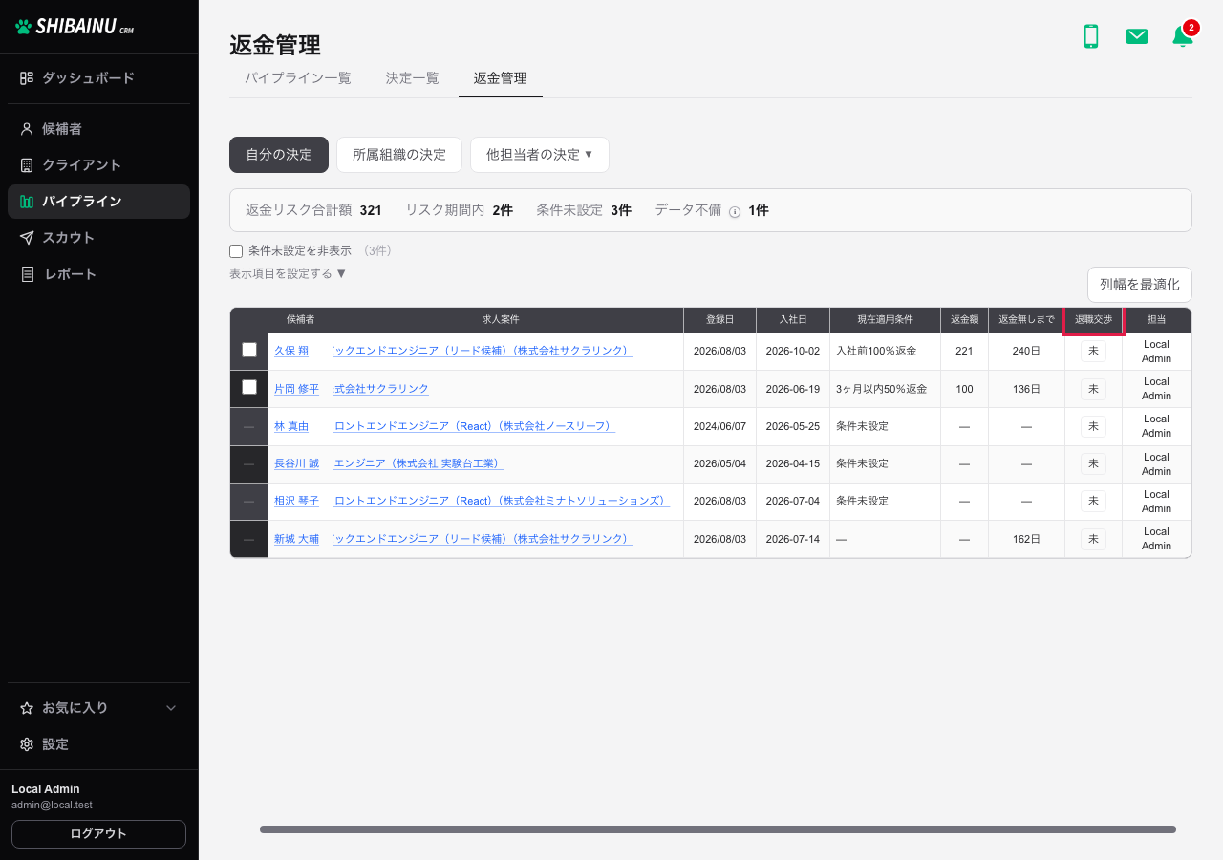Click the 240日 cell

(x=1026, y=352)
